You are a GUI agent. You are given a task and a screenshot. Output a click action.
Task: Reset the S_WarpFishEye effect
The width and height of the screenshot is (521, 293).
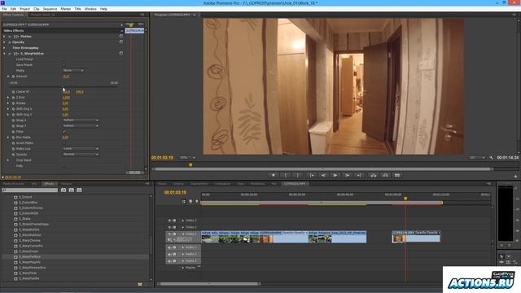(121, 53)
